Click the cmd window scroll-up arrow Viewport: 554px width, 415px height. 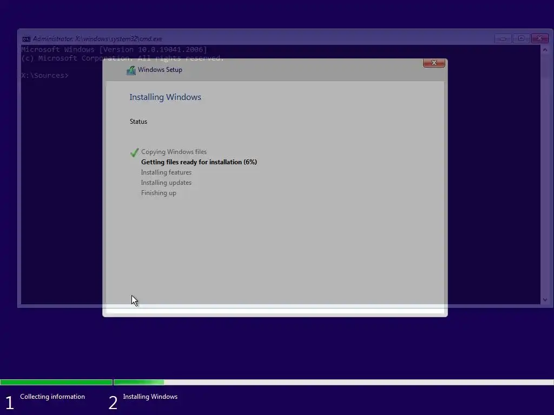(x=545, y=50)
